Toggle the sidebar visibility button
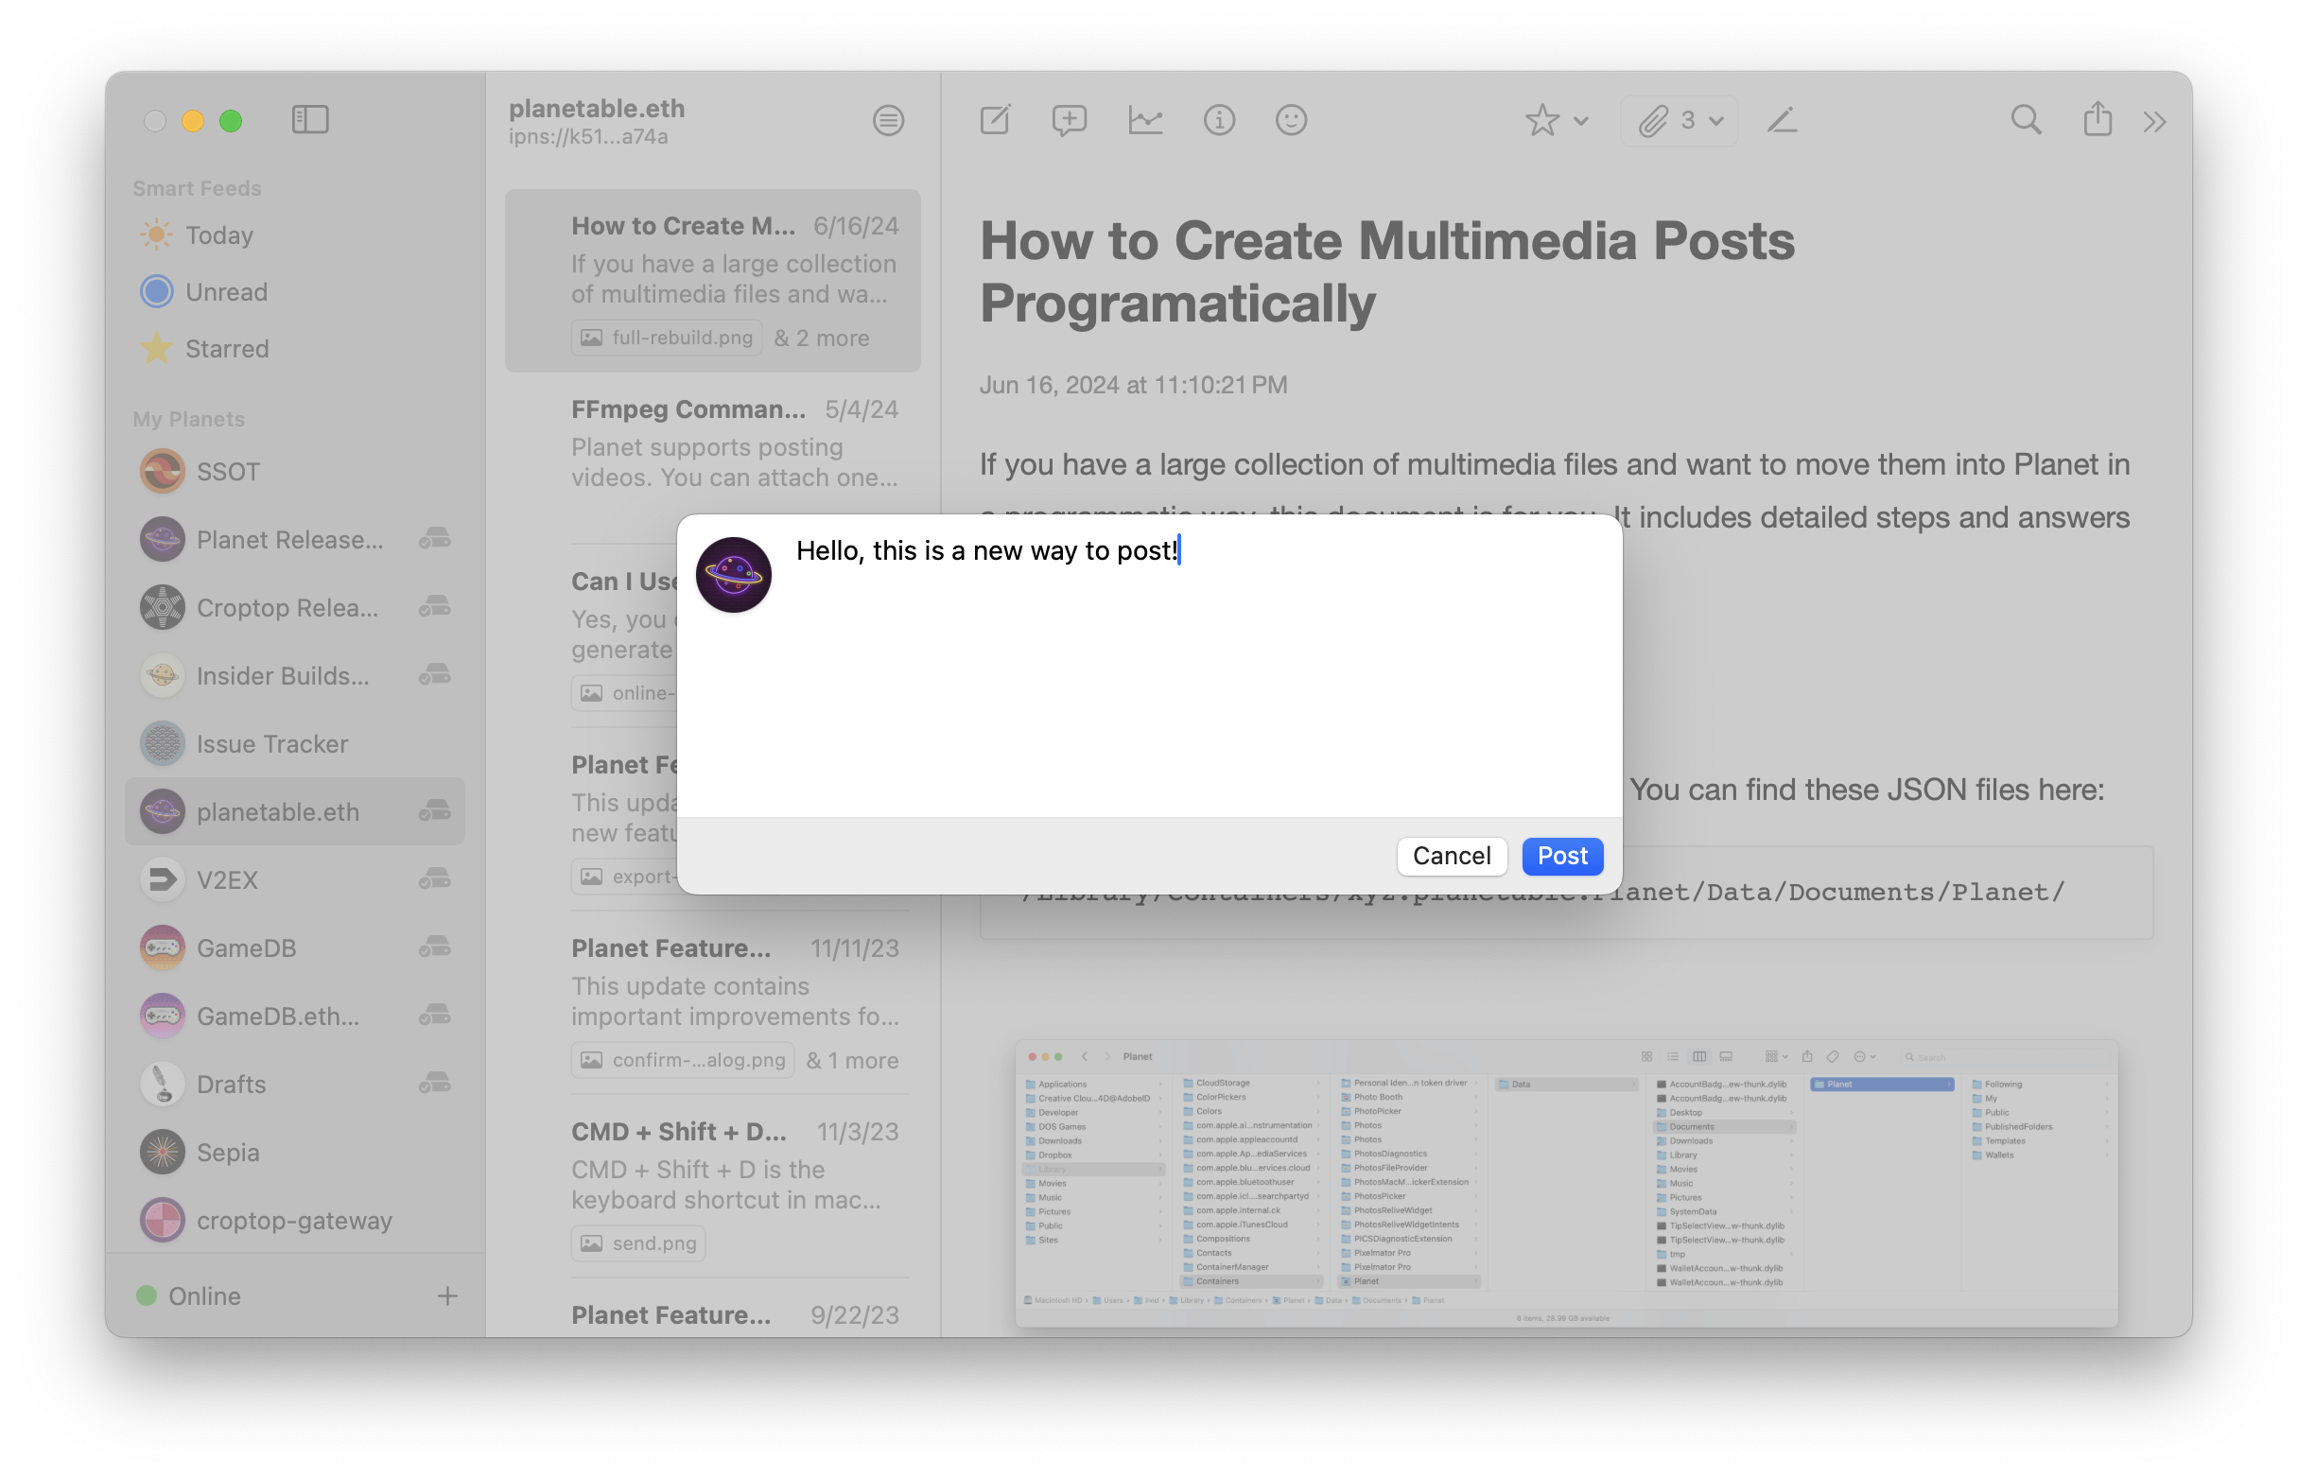Image resolution: width=2298 pixels, height=1477 pixels. tap(310, 120)
